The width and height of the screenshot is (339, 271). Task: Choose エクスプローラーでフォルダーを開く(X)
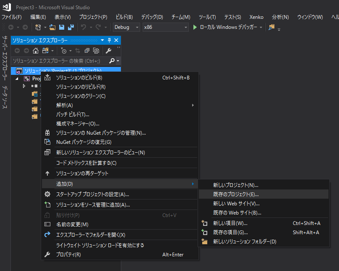pos(120,235)
